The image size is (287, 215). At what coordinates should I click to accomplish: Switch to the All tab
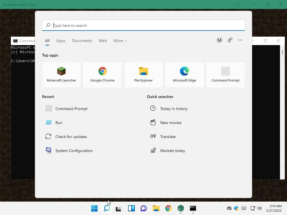[x=47, y=41]
